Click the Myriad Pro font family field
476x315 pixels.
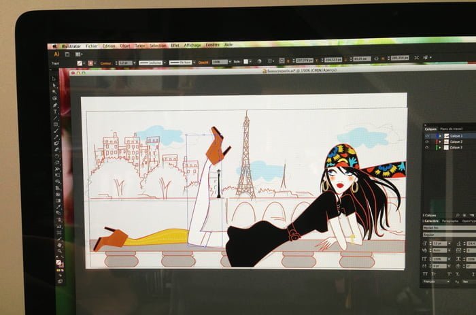(449, 228)
